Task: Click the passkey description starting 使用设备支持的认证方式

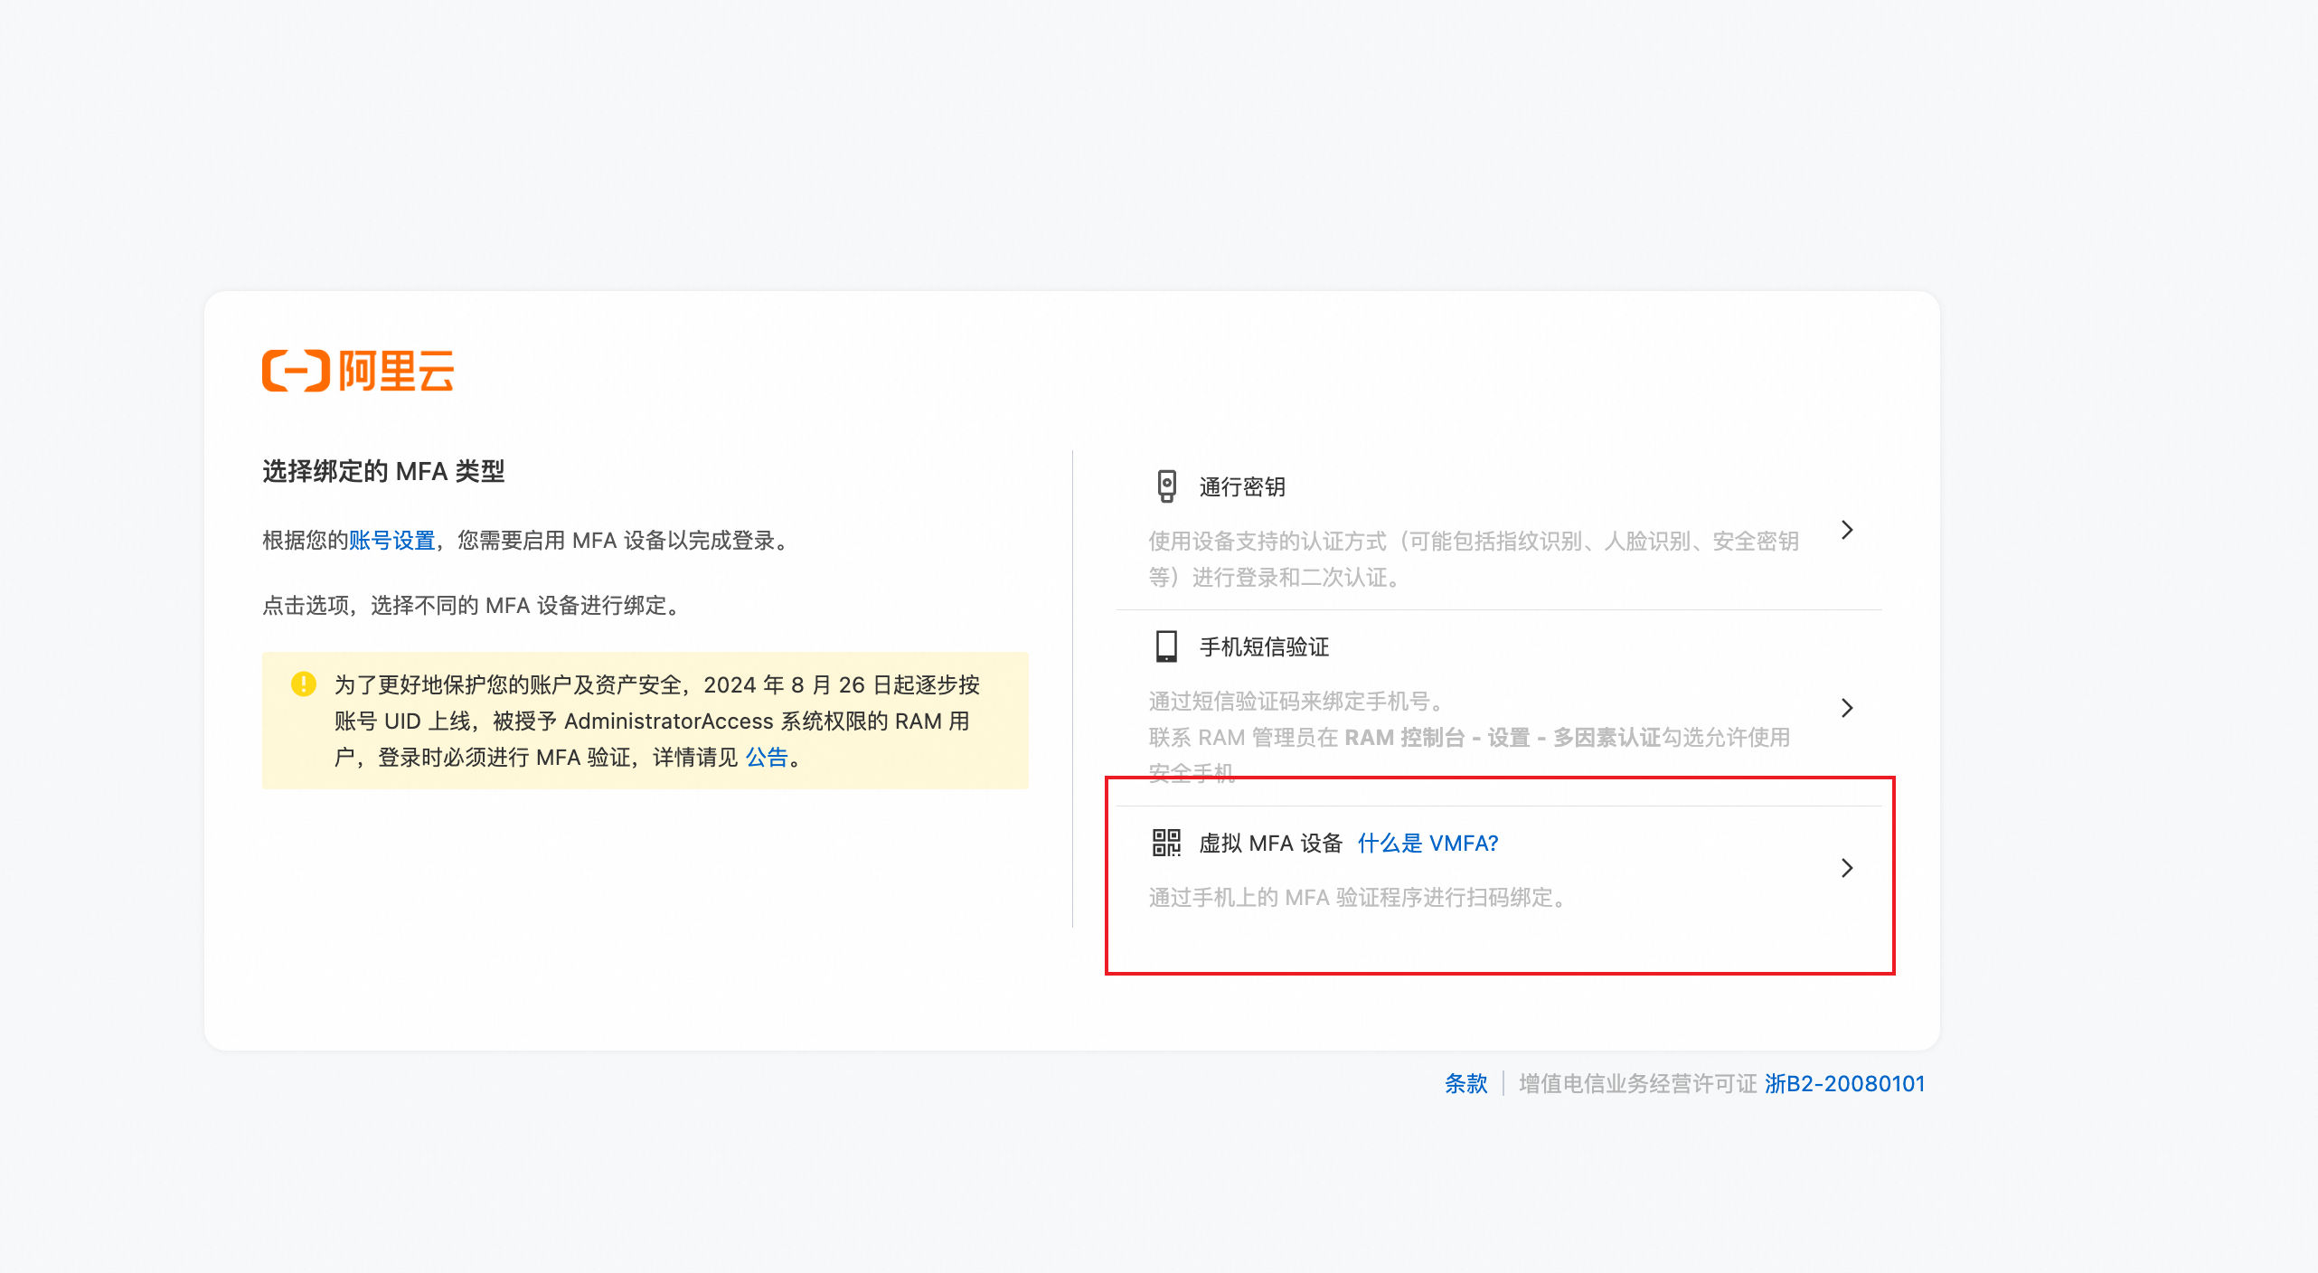Action: point(1474,559)
